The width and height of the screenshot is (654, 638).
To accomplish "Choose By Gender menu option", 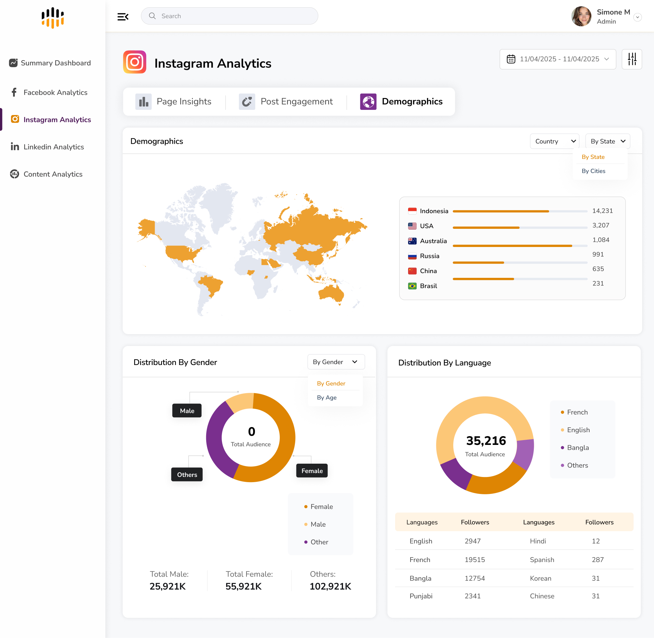I will click(x=331, y=383).
